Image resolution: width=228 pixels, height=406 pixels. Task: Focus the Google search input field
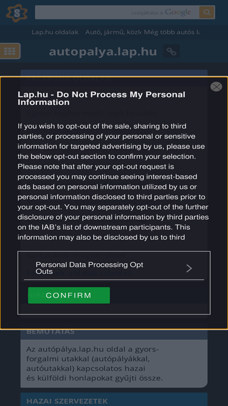click(x=117, y=12)
